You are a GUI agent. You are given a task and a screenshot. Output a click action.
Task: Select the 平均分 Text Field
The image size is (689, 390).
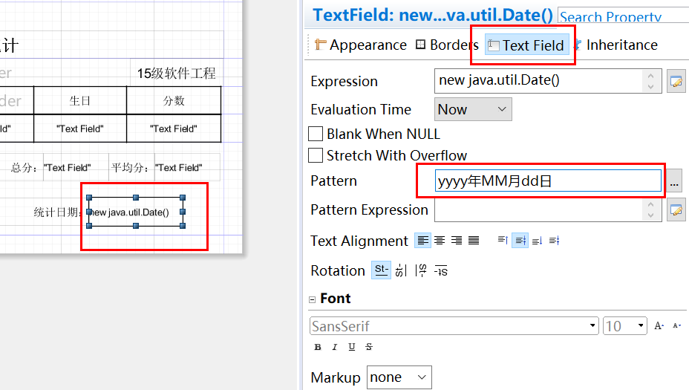click(x=187, y=168)
